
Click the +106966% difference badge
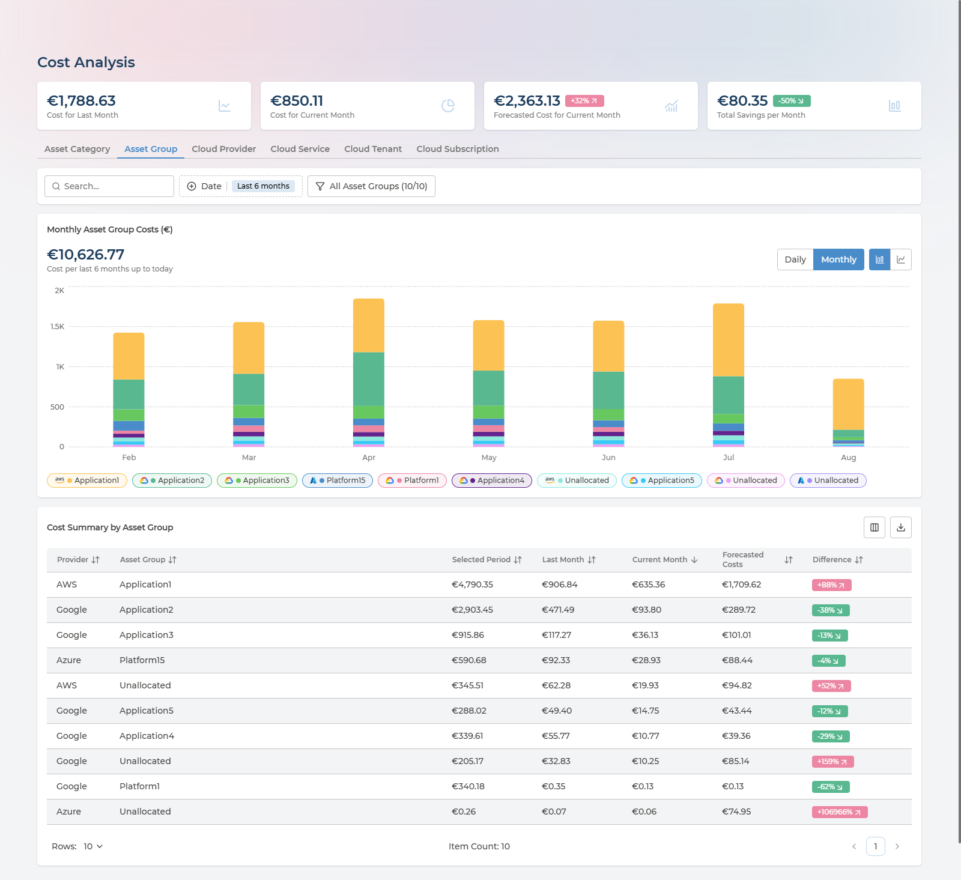840,812
